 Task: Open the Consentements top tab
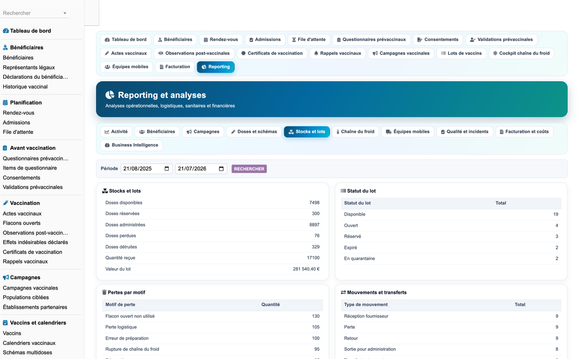(x=438, y=40)
